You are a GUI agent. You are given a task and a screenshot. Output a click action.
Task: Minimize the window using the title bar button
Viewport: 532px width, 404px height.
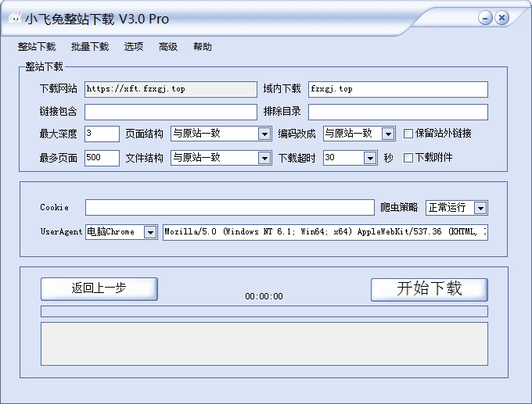[485, 18]
